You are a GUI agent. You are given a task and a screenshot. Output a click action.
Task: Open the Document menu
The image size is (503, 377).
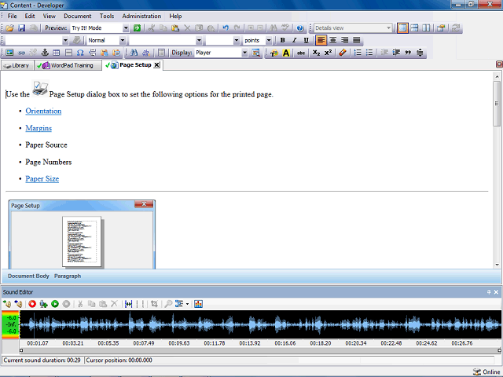tap(77, 16)
